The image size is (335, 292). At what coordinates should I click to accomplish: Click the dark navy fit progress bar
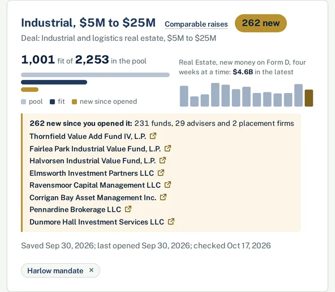point(54,82)
